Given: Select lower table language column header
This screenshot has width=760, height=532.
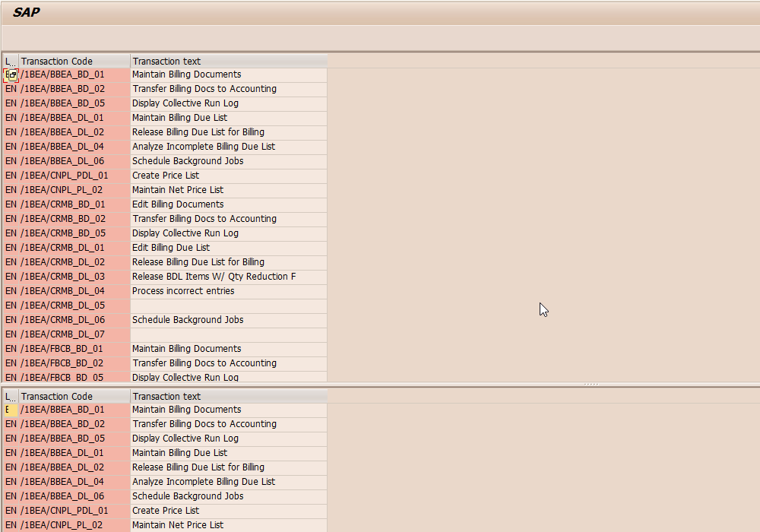Looking at the screenshot, I should 11,396.
